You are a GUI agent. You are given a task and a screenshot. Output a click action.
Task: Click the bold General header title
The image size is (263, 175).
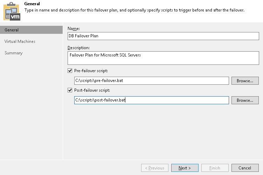coord(32,4)
